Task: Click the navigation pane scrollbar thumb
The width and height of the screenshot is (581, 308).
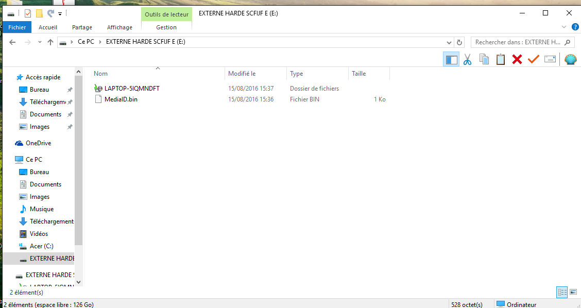Action: coord(78,160)
